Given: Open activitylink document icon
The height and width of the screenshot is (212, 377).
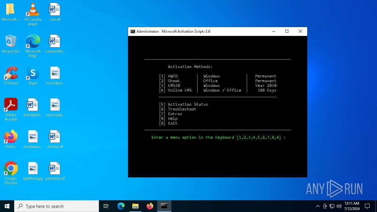Looking at the screenshot, I should pyautogui.click(x=33, y=108).
